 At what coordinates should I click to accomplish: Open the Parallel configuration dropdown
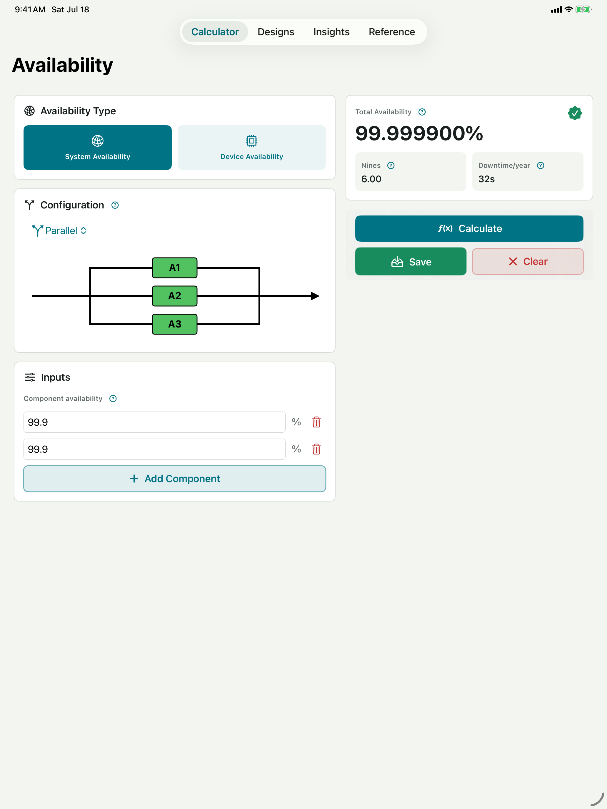pyautogui.click(x=60, y=230)
